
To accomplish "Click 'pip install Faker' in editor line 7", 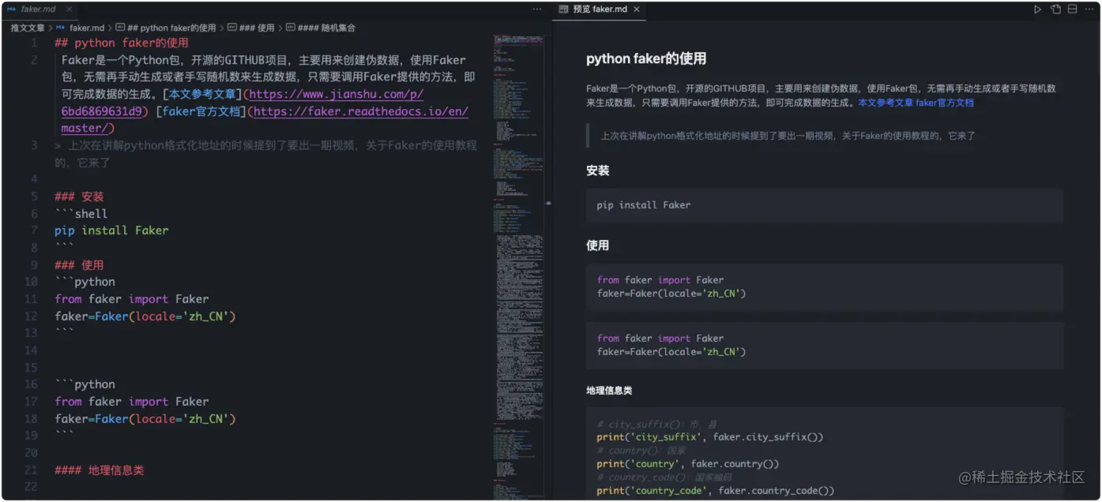I will coord(111,230).
